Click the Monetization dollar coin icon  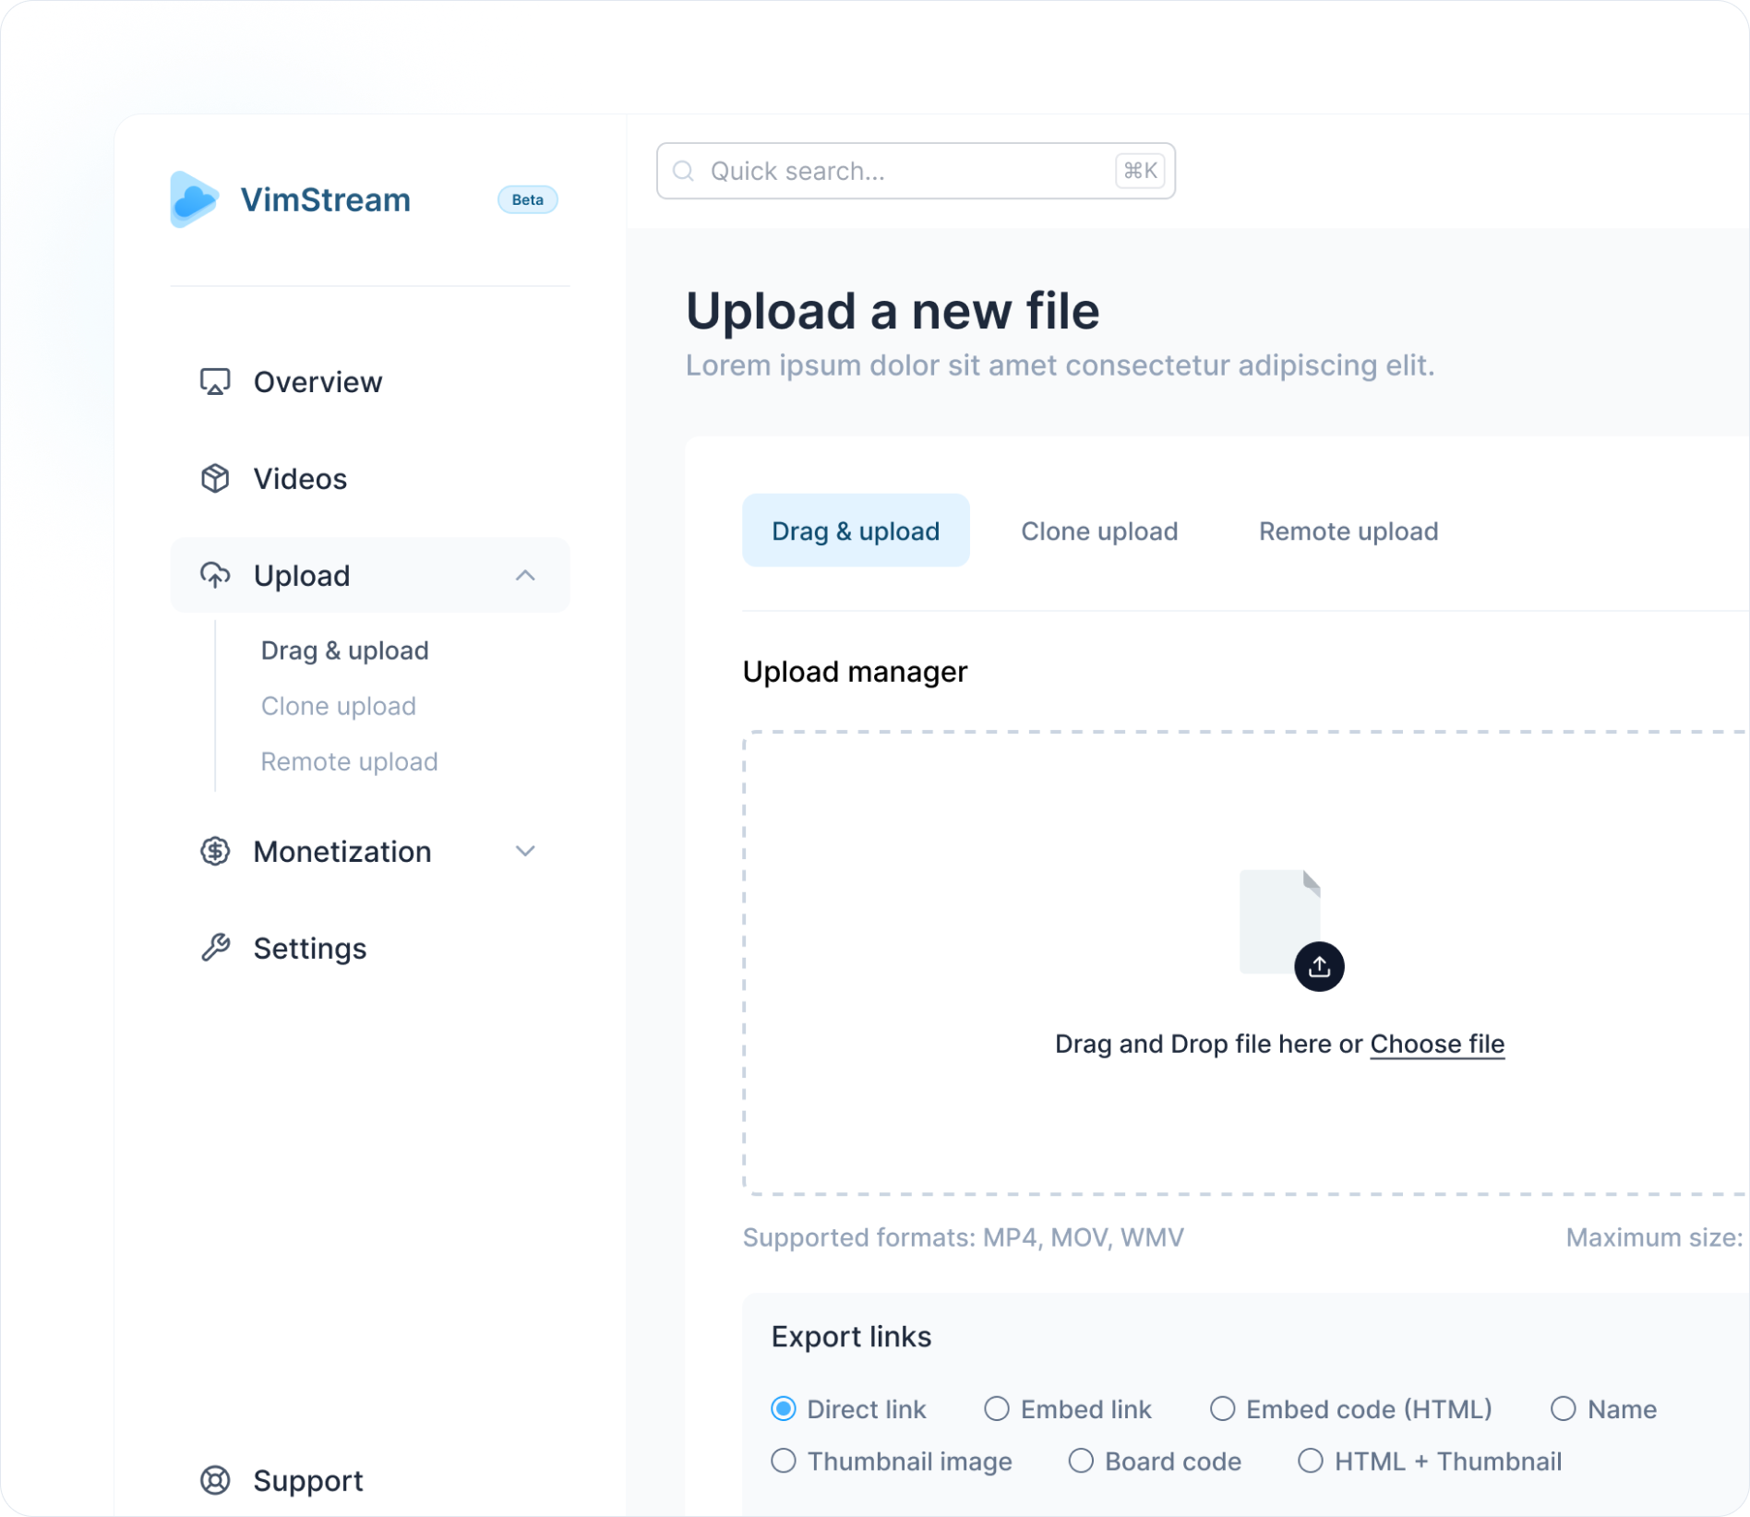coord(215,851)
